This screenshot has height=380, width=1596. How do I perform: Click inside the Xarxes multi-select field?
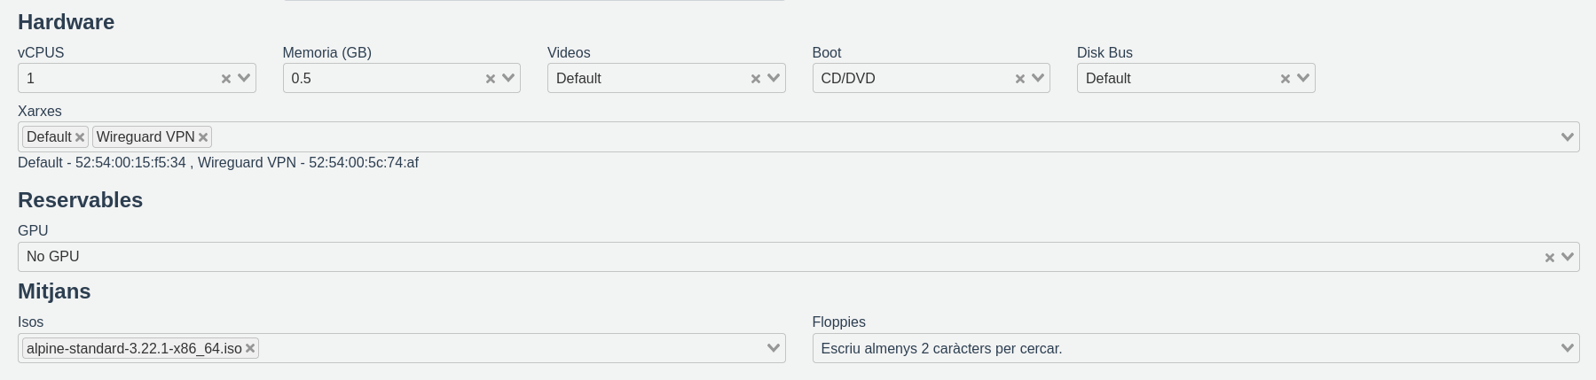tap(798, 137)
